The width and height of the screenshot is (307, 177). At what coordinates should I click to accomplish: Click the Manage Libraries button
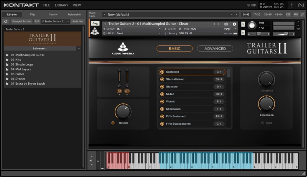tap(21, 21)
